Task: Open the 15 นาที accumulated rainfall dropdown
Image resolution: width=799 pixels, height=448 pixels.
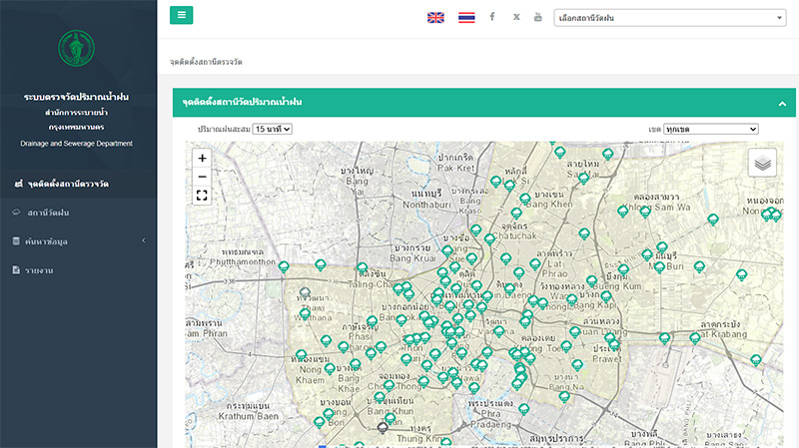Action: (272, 130)
